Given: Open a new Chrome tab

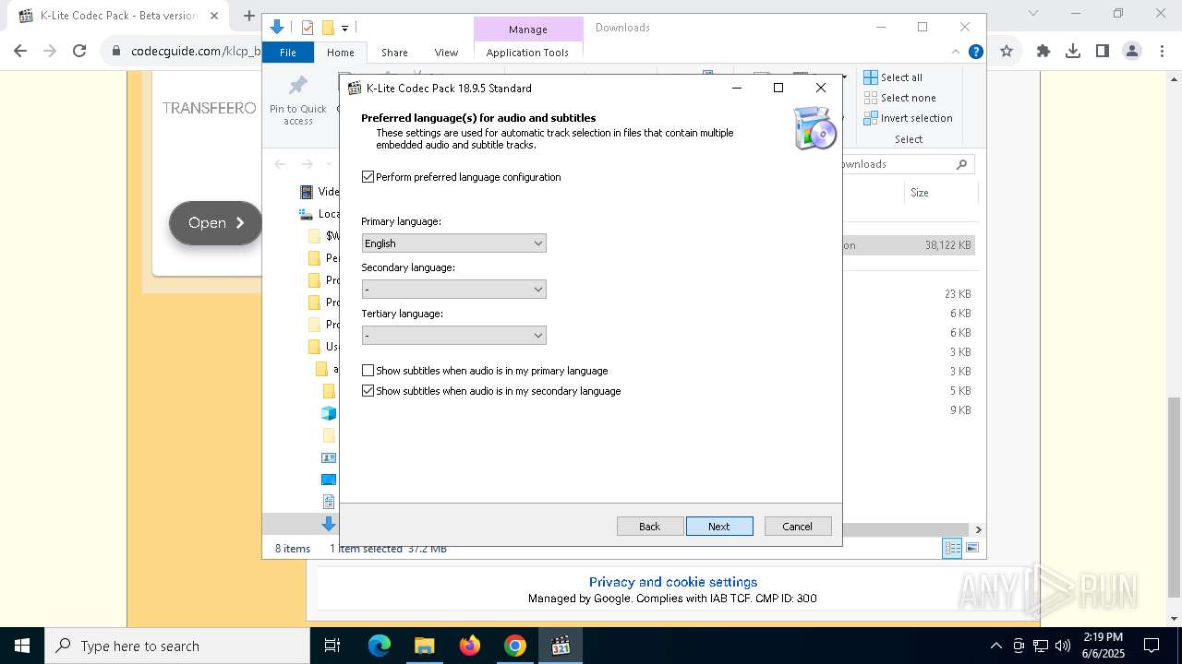Looking at the screenshot, I should click(248, 16).
